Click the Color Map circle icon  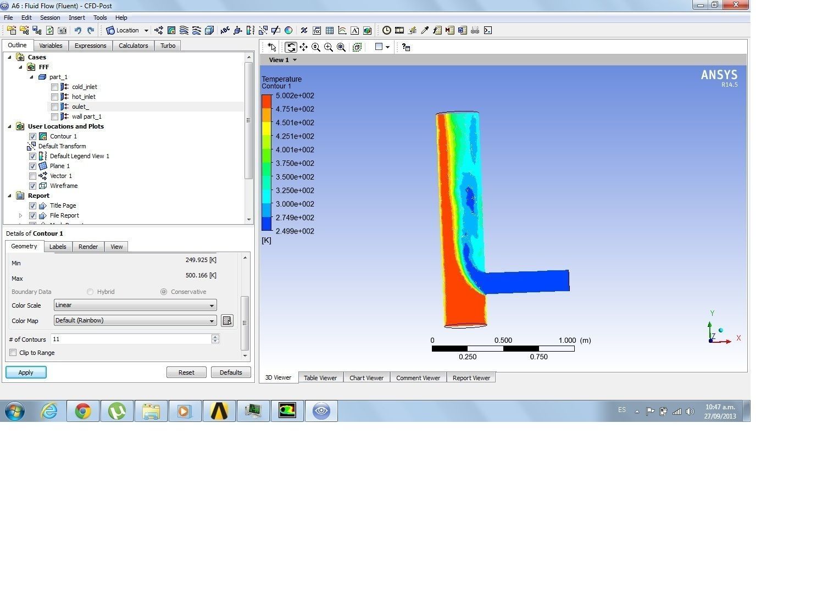(288, 30)
